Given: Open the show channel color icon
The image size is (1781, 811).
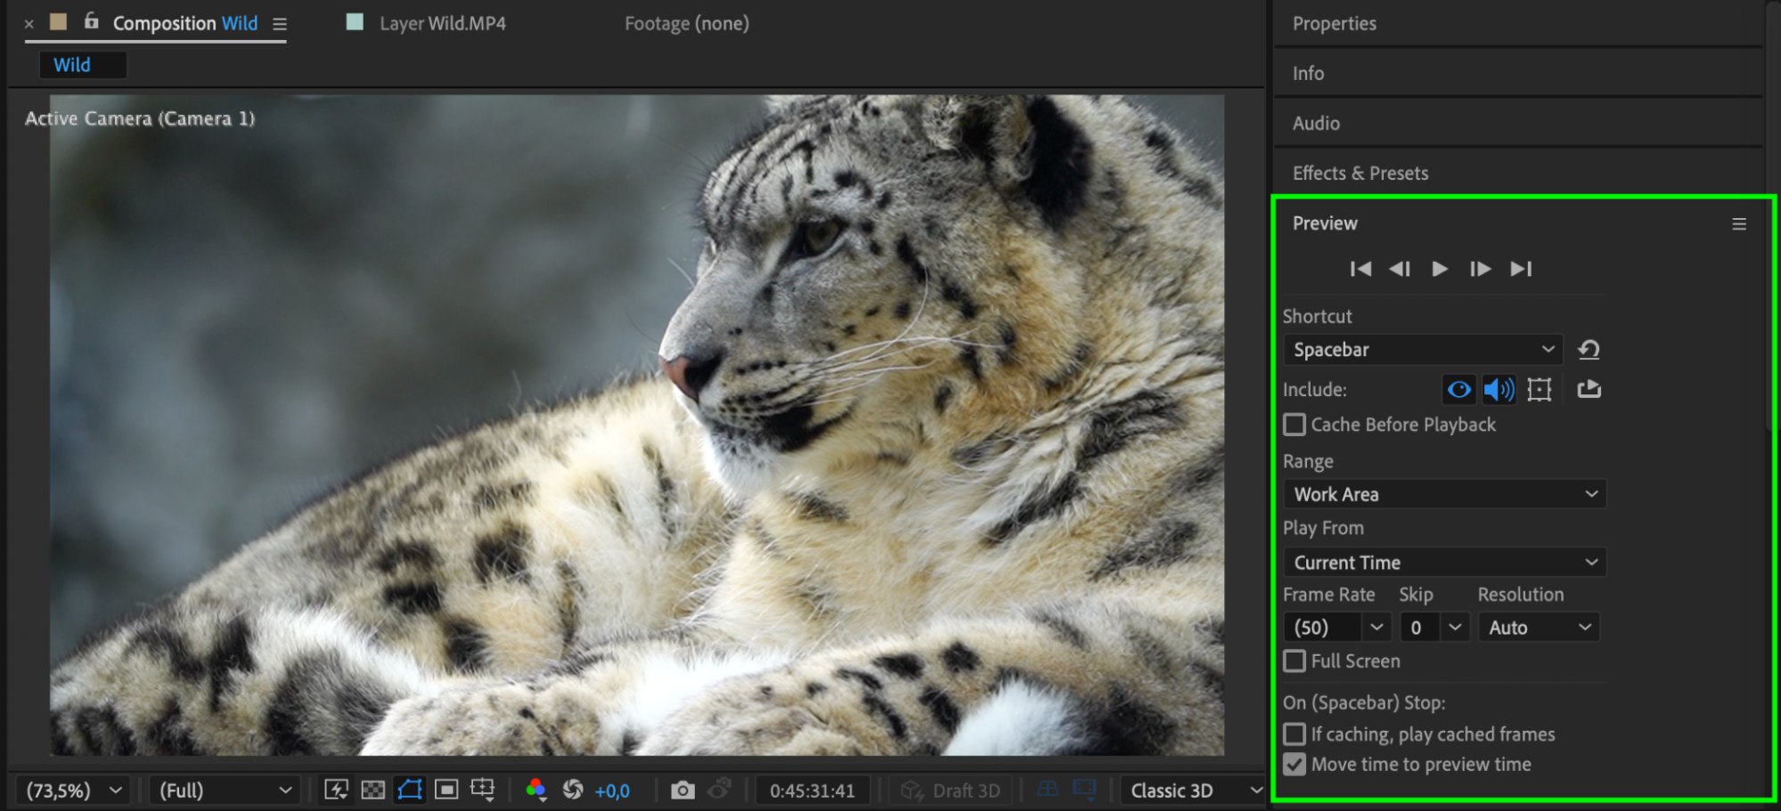Looking at the screenshot, I should 535,791.
